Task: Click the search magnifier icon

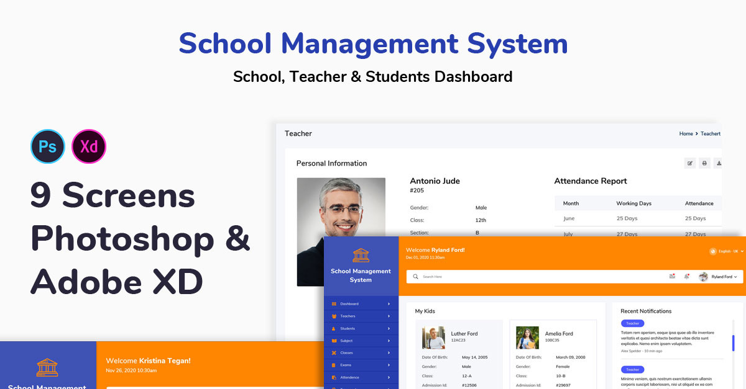Action: tap(416, 277)
